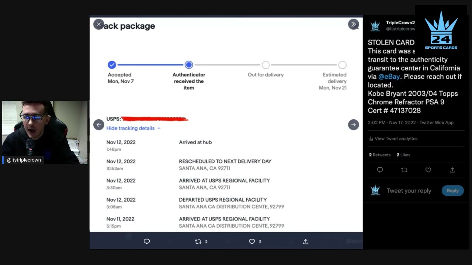Click the analytics bar chart icon
The width and height of the screenshot is (472, 265).
[371, 139]
